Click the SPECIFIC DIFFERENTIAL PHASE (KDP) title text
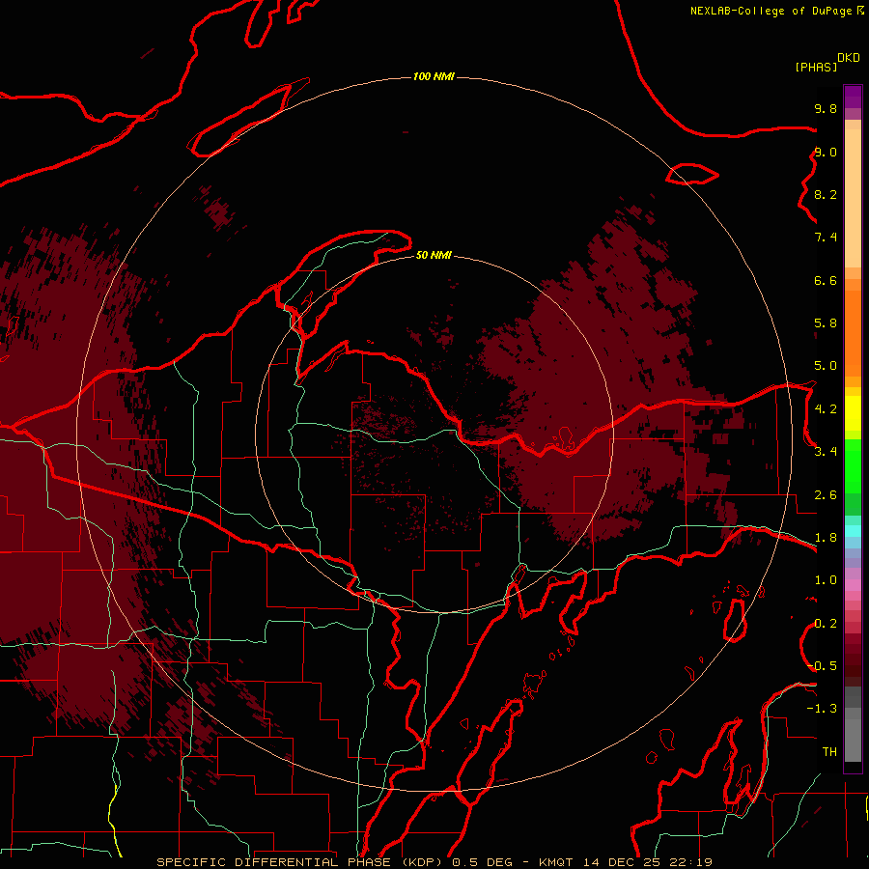The height and width of the screenshot is (869, 869). point(299,862)
